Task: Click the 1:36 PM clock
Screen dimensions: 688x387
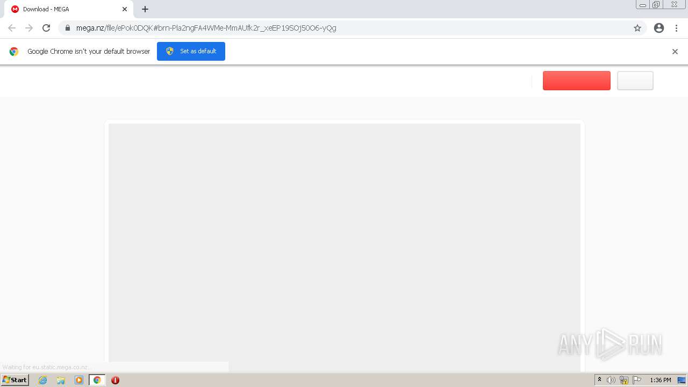Action: [661, 380]
